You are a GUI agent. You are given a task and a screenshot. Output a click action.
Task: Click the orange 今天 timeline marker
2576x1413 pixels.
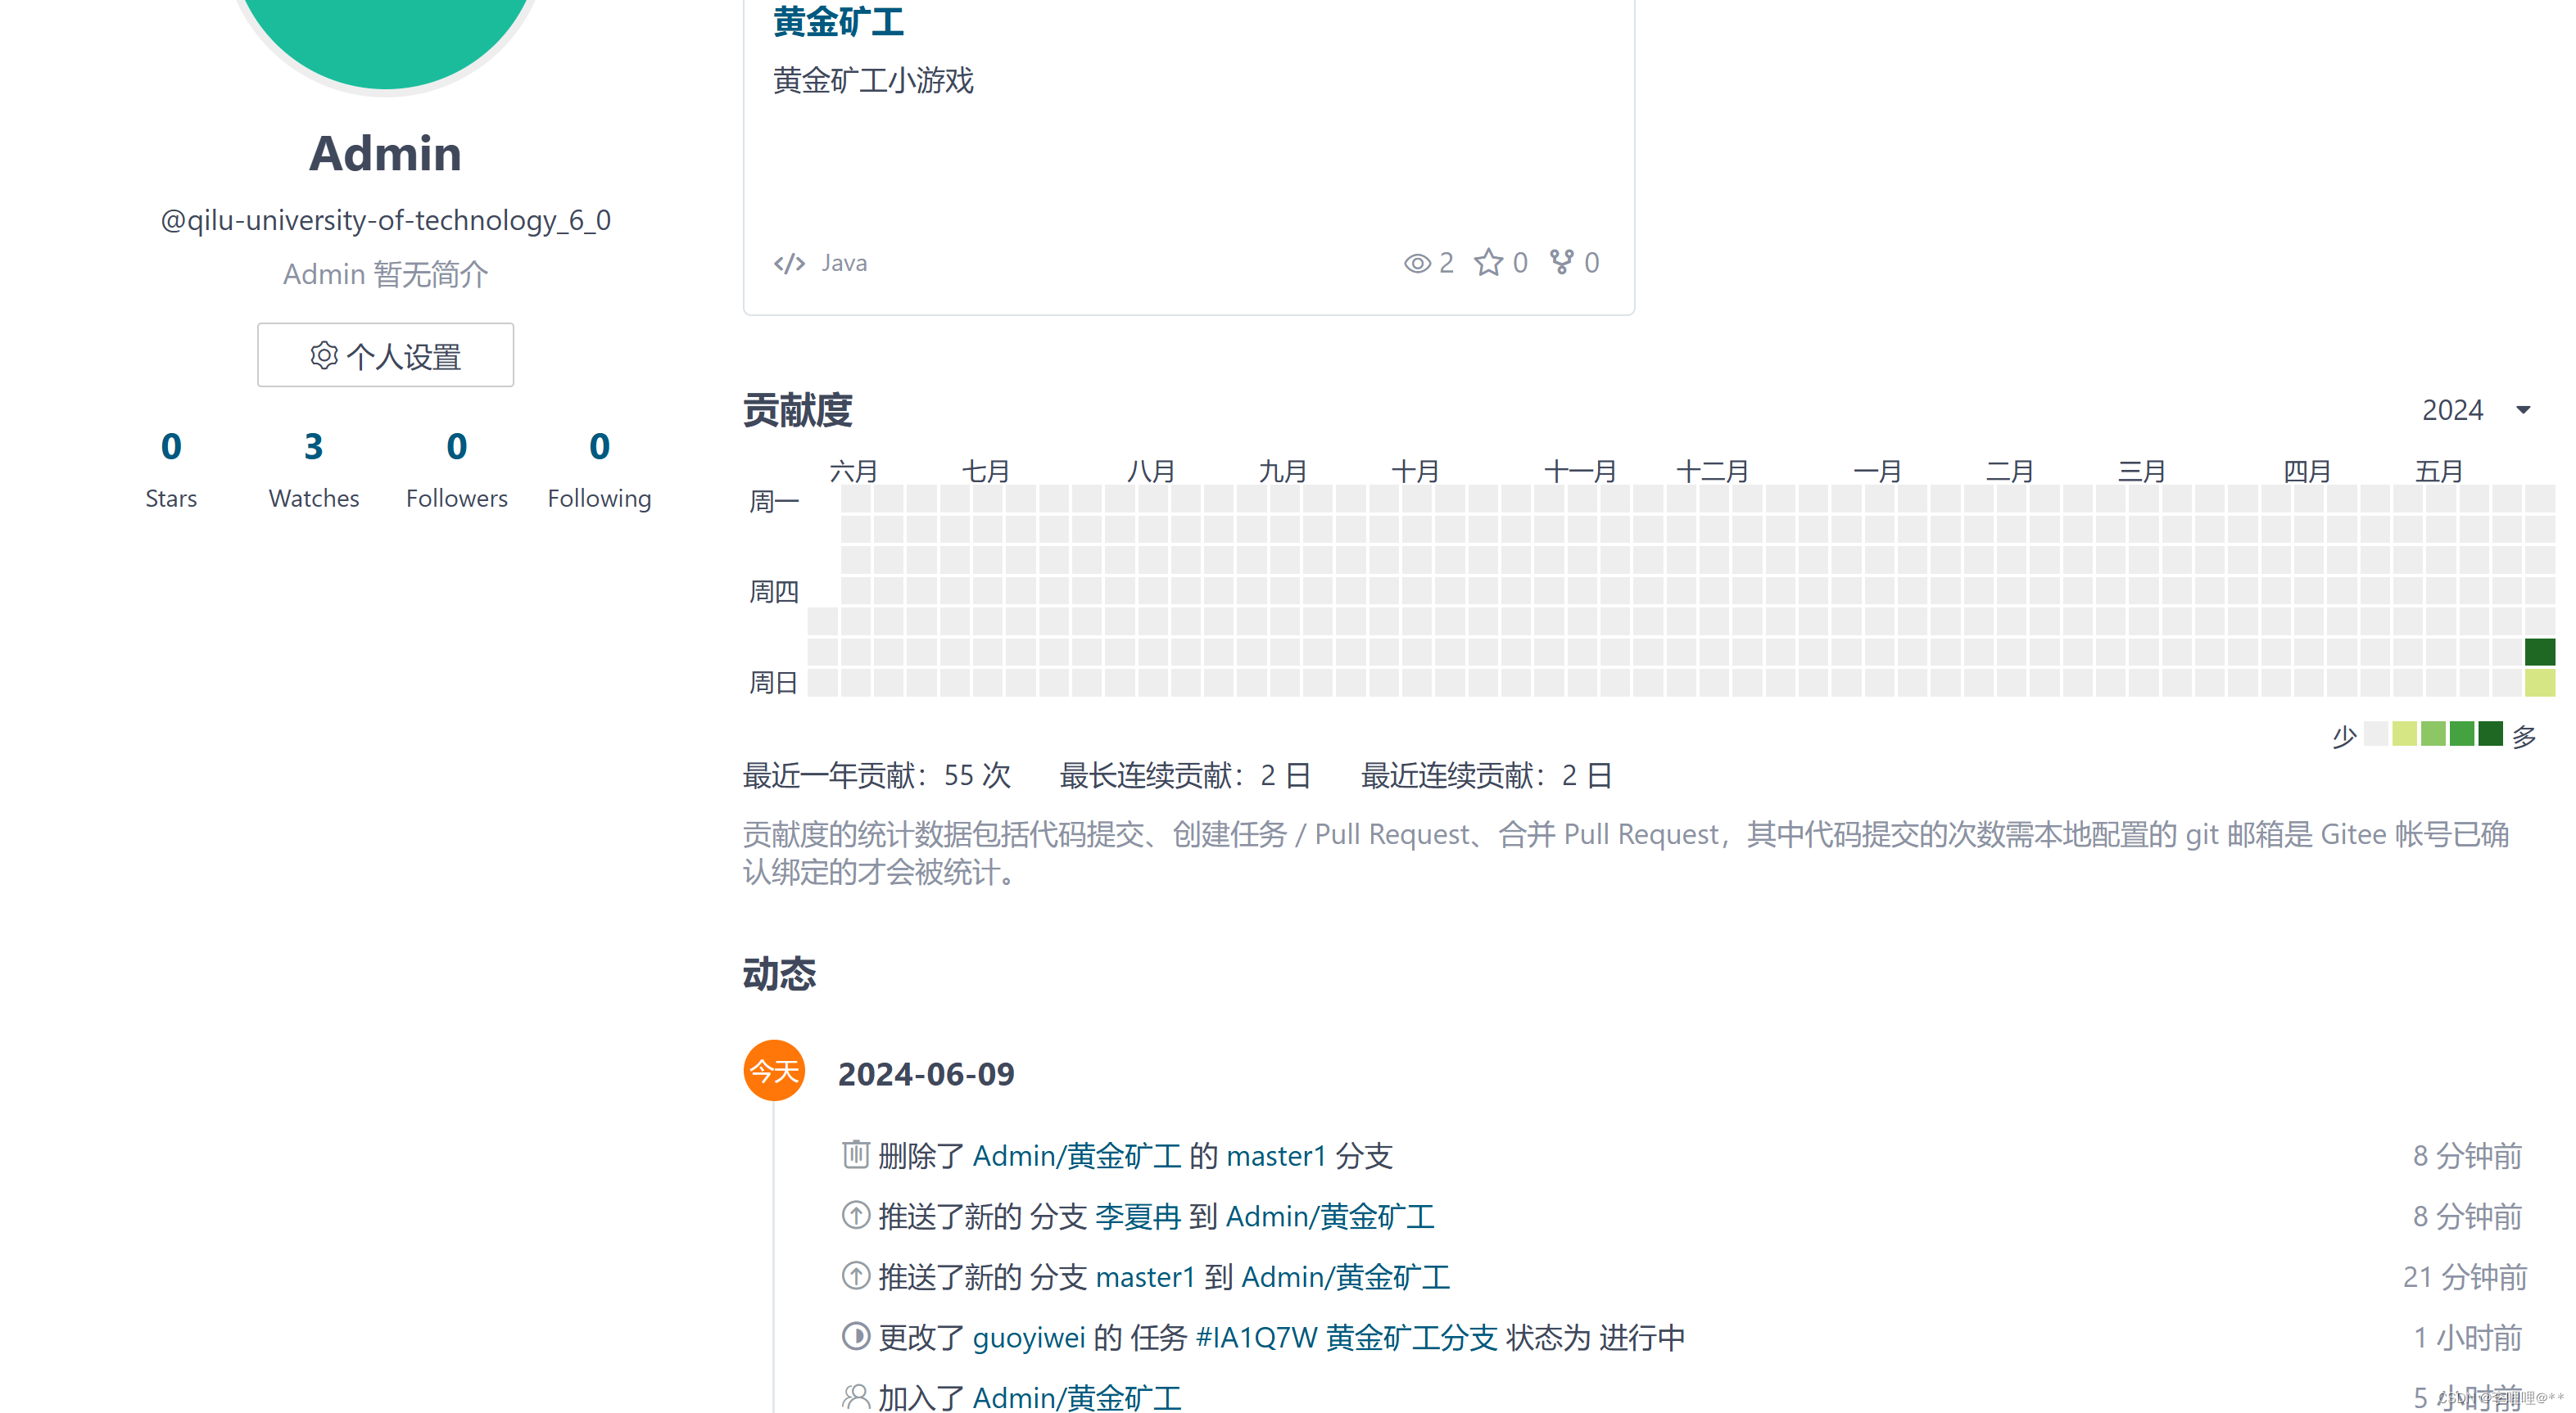tap(774, 1072)
